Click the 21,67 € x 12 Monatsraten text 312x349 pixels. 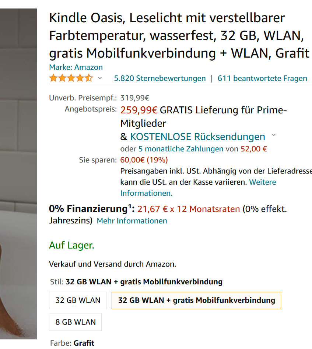(189, 209)
